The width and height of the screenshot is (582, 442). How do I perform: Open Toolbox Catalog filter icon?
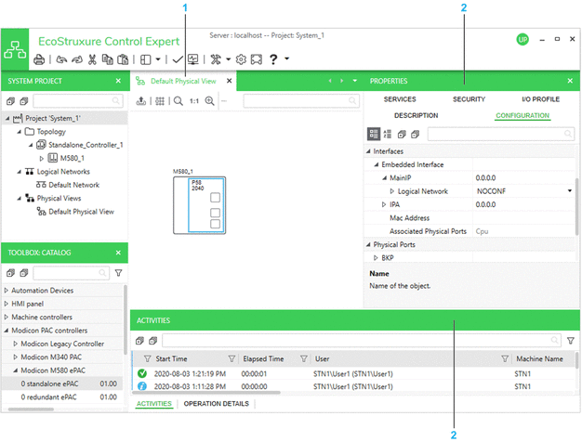point(118,273)
